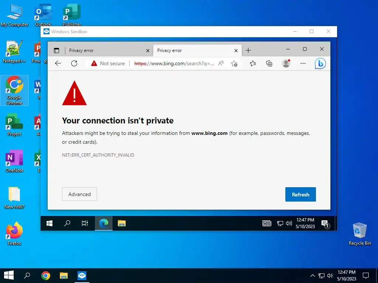Select the Notepad++ desktop shortcut
Viewport: 378px width, 283px height.
click(14, 52)
